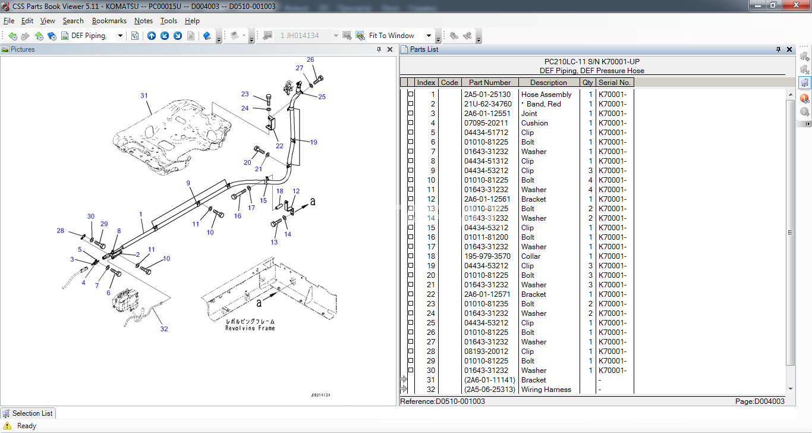Click the greyed page-delete icon in toolbar
Viewport: 812px width, 433px height.
191,36
